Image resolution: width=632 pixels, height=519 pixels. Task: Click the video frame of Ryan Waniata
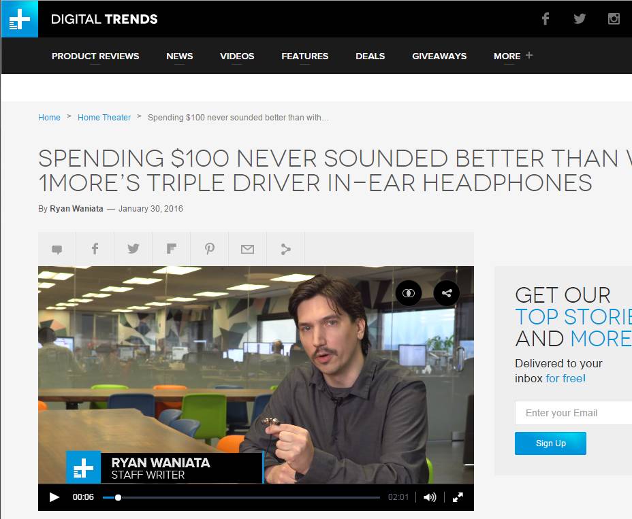256,374
